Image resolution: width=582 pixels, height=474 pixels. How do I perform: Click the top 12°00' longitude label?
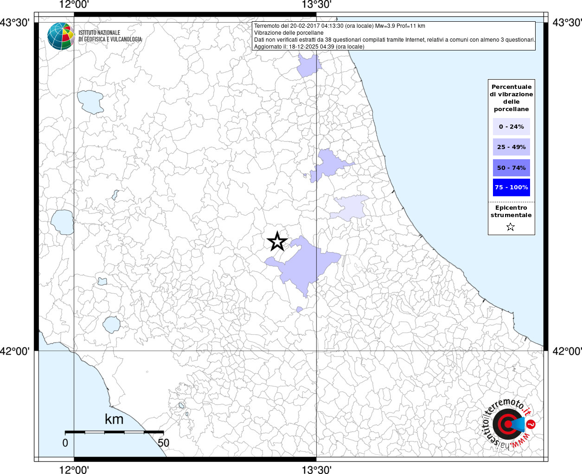(x=74, y=5)
